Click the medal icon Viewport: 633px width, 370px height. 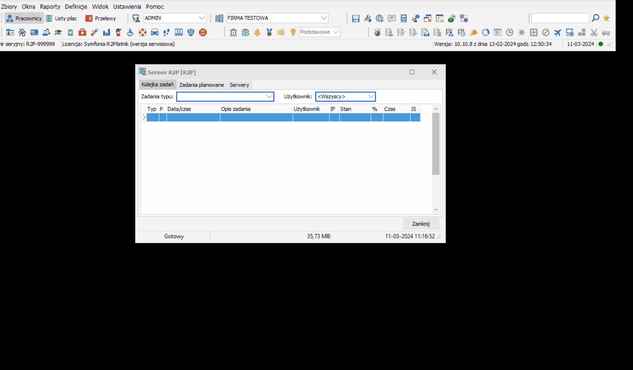269,32
